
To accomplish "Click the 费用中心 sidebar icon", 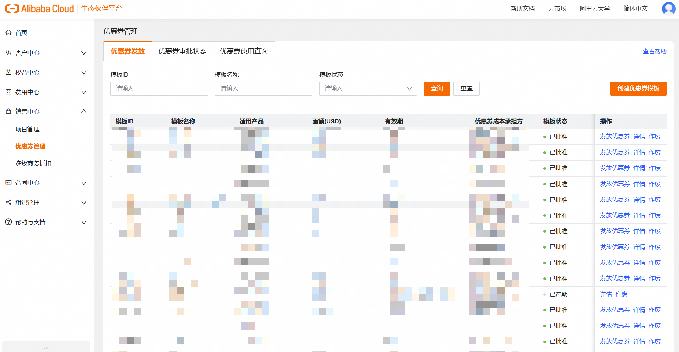I will coord(9,92).
